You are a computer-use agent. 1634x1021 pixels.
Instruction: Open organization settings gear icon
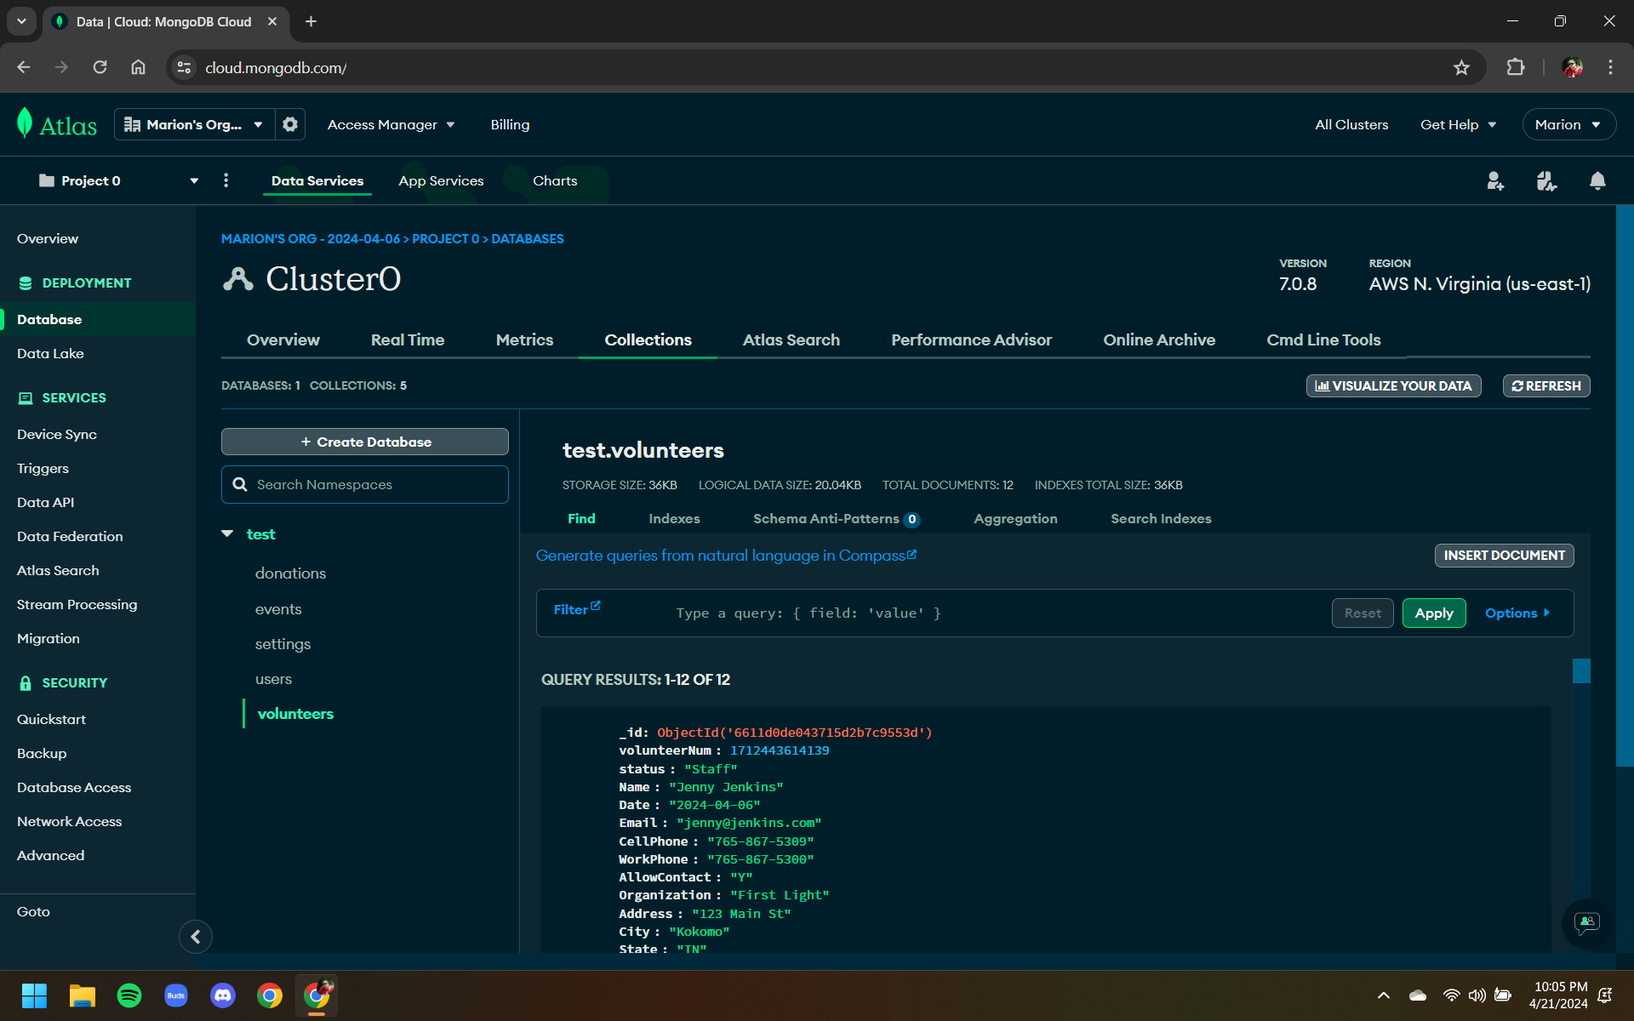[x=290, y=124]
